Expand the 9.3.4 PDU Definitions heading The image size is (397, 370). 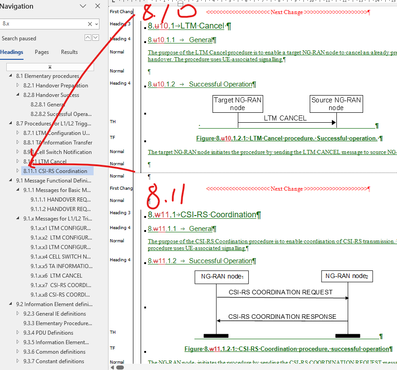coord(18,333)
